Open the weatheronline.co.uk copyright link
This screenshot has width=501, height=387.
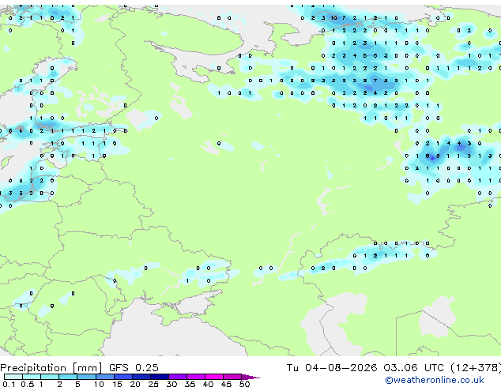[435, 380]
